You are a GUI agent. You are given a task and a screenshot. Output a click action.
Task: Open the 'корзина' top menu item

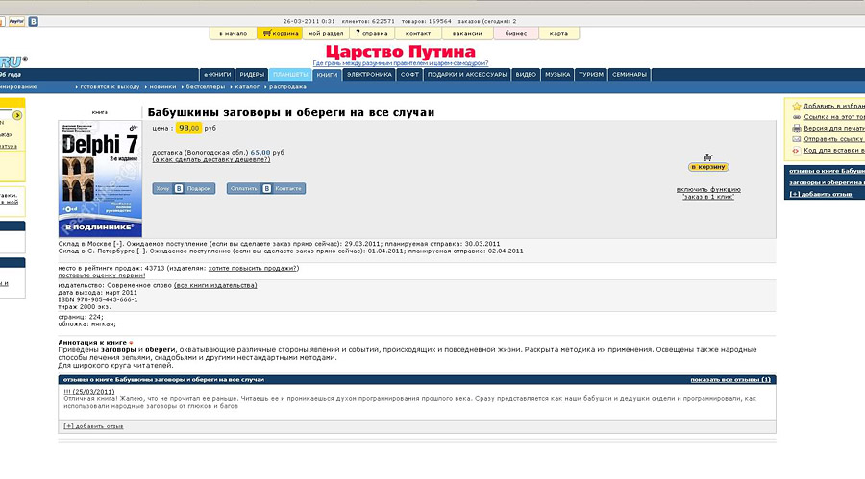pyautogui.click(x=280, y=34)
